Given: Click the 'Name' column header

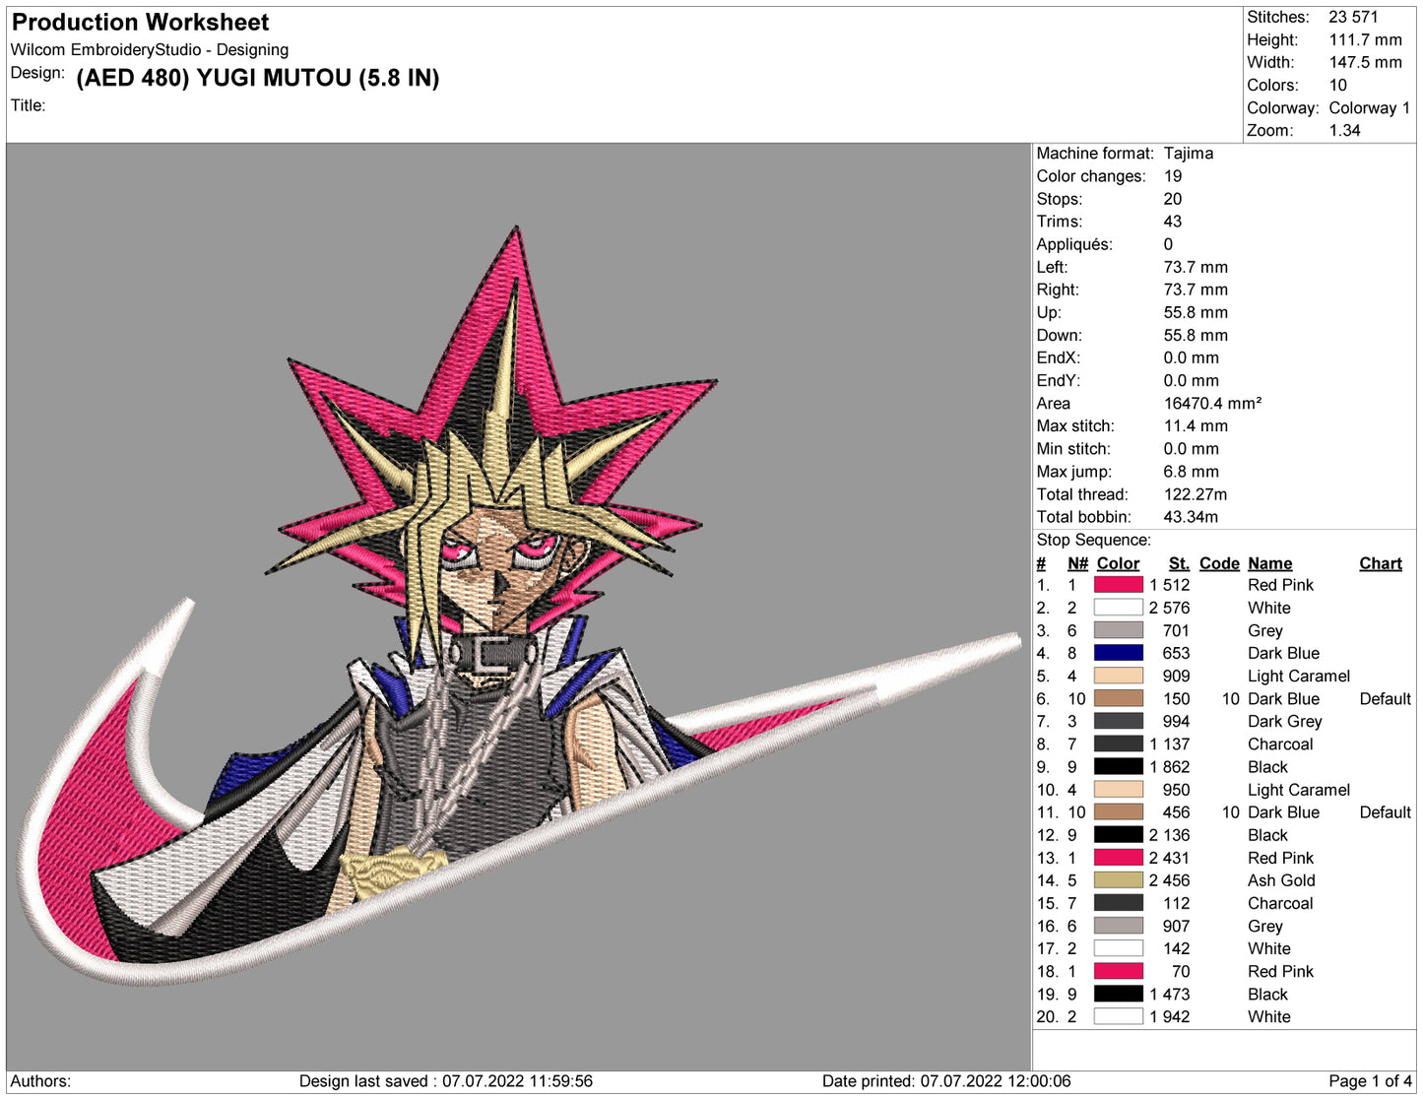Looking at the screenshot, I should pyautogui.click(x=1269, y=563).
